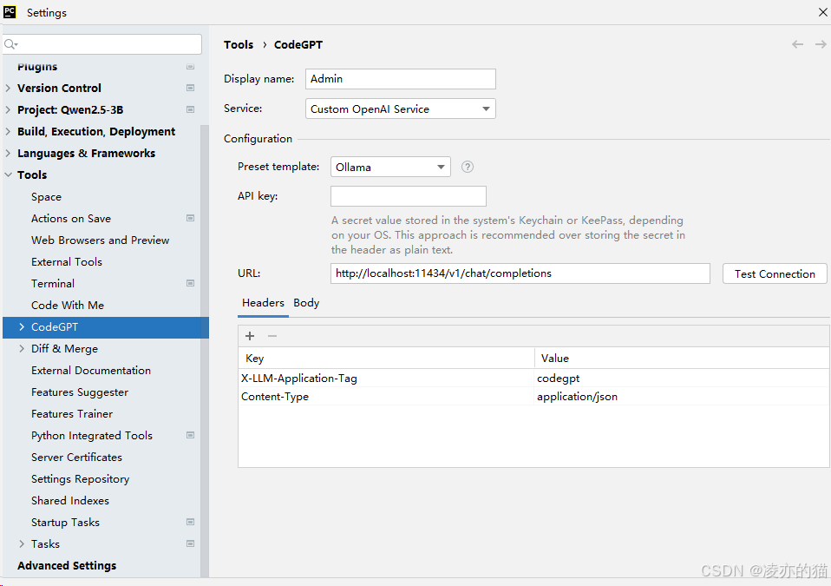Click into the API key field
This screenshot has height=586, width=831.
click(408, 196)
